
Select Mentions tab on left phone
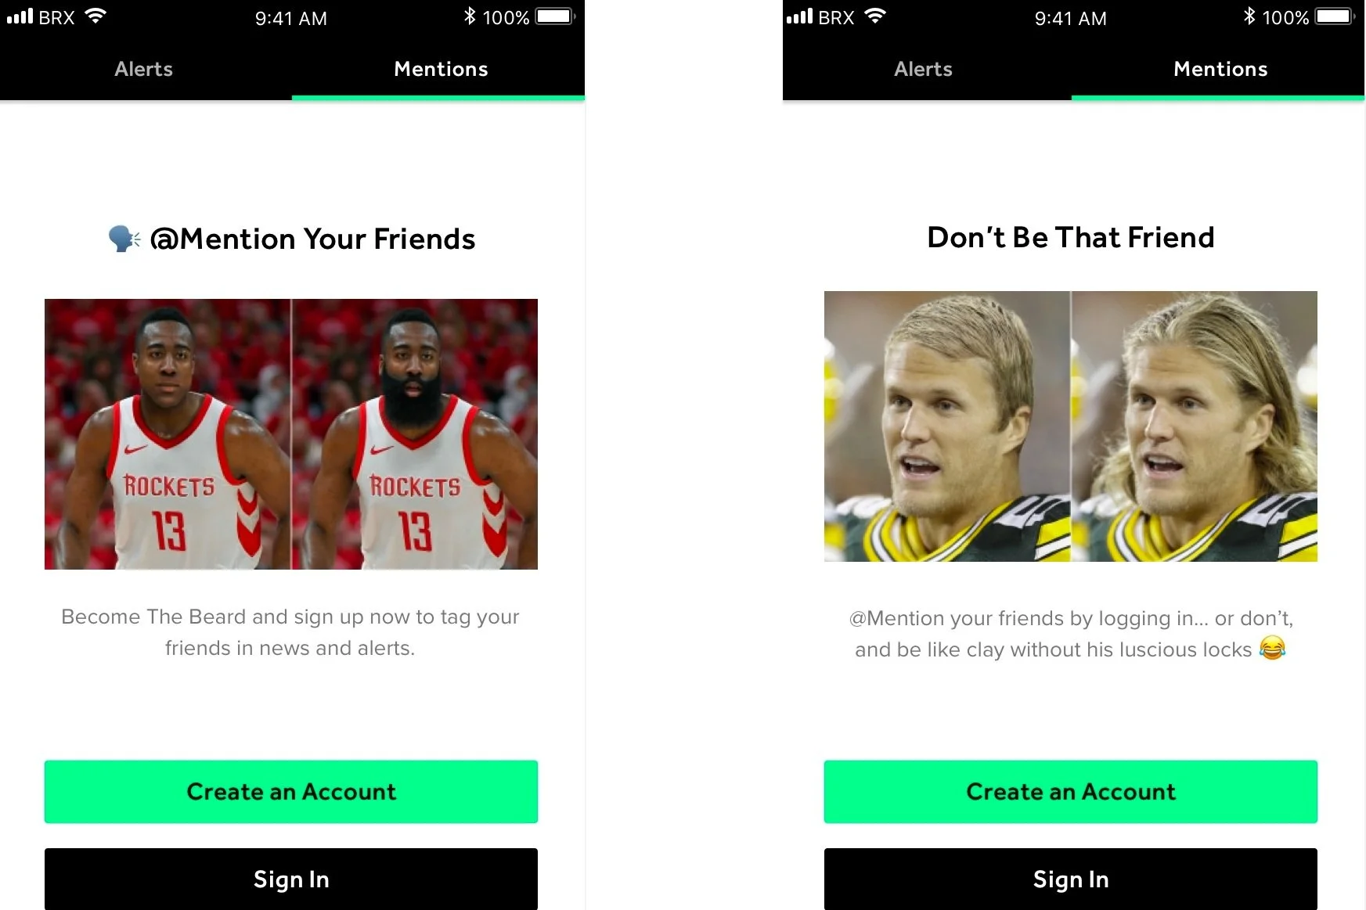(441, 69)
